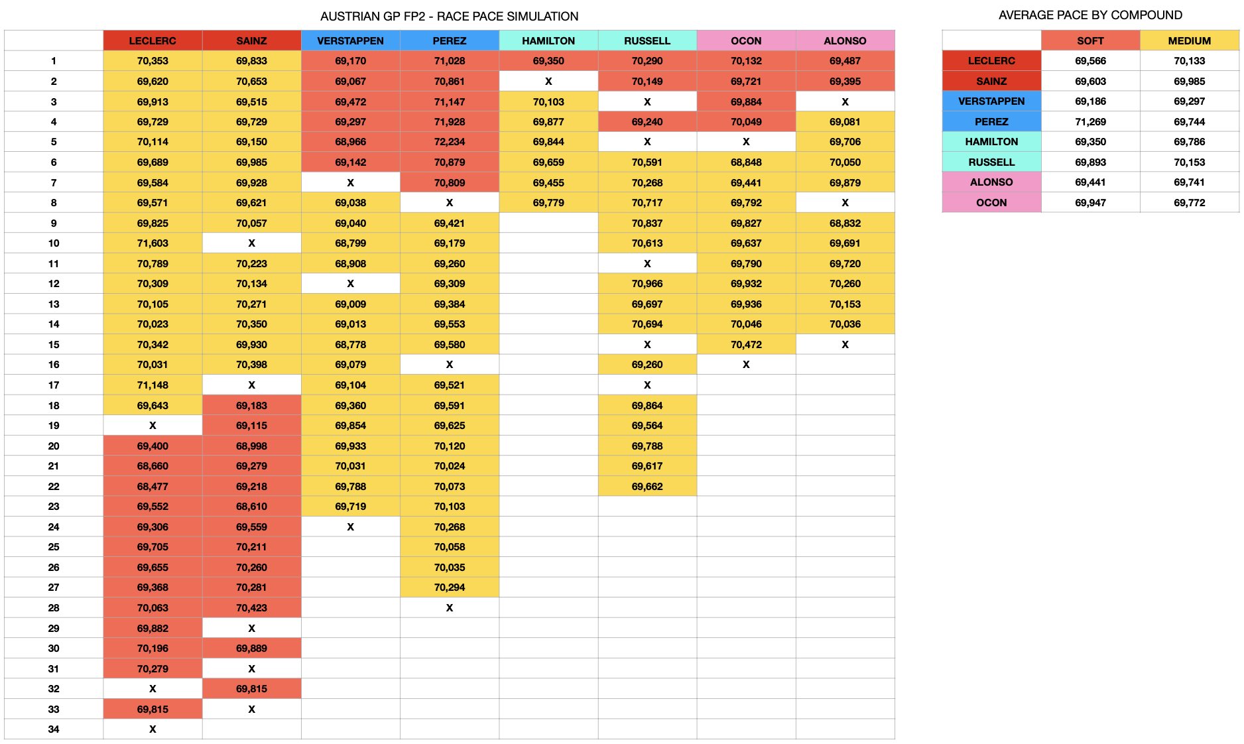Select the SOFT compound header cell
This screenshot has height=744, width=1244.
tap(1090, 40)
